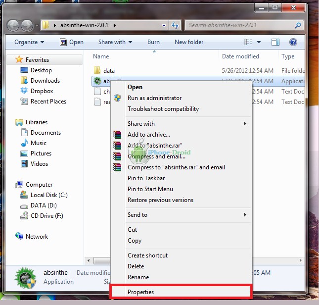This screenshot has height=305, width=319.
Task: Click the Downloads folder icon in sidebar
Action: 24,80
